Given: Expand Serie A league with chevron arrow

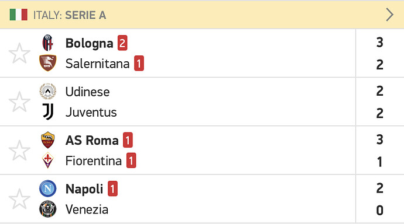Looking at the screenshot, I should pos(389,15).
